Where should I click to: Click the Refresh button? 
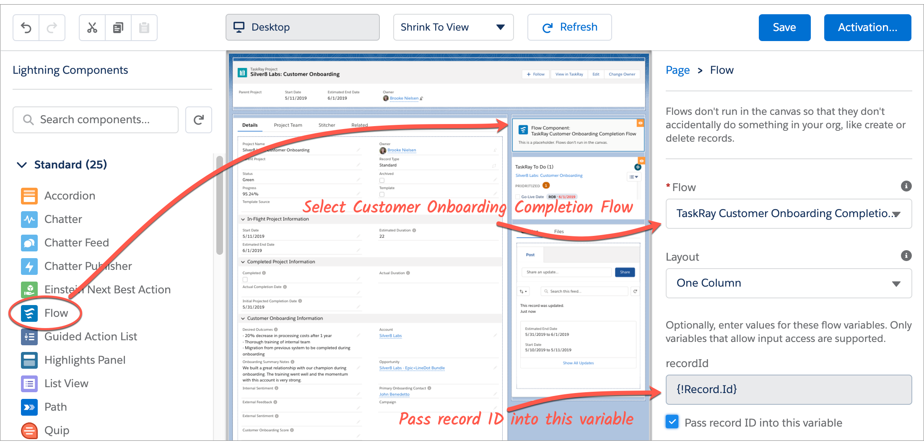point(569,27)
